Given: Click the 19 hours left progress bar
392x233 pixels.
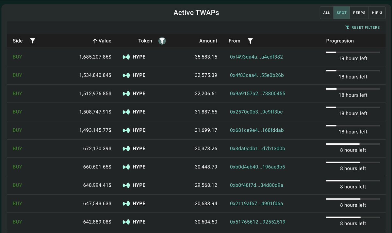Looking at the screenshot, I should pos(353,52).
